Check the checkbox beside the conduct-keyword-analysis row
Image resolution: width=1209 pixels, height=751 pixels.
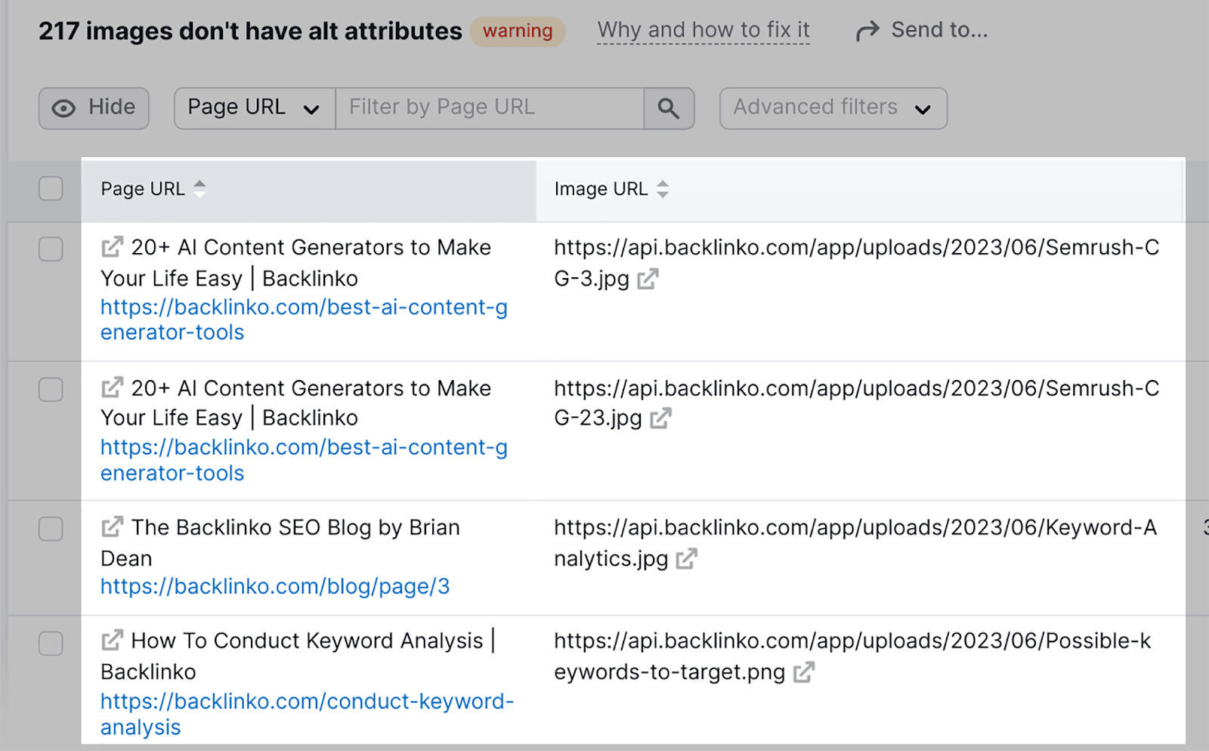click(x=51, y=644)
